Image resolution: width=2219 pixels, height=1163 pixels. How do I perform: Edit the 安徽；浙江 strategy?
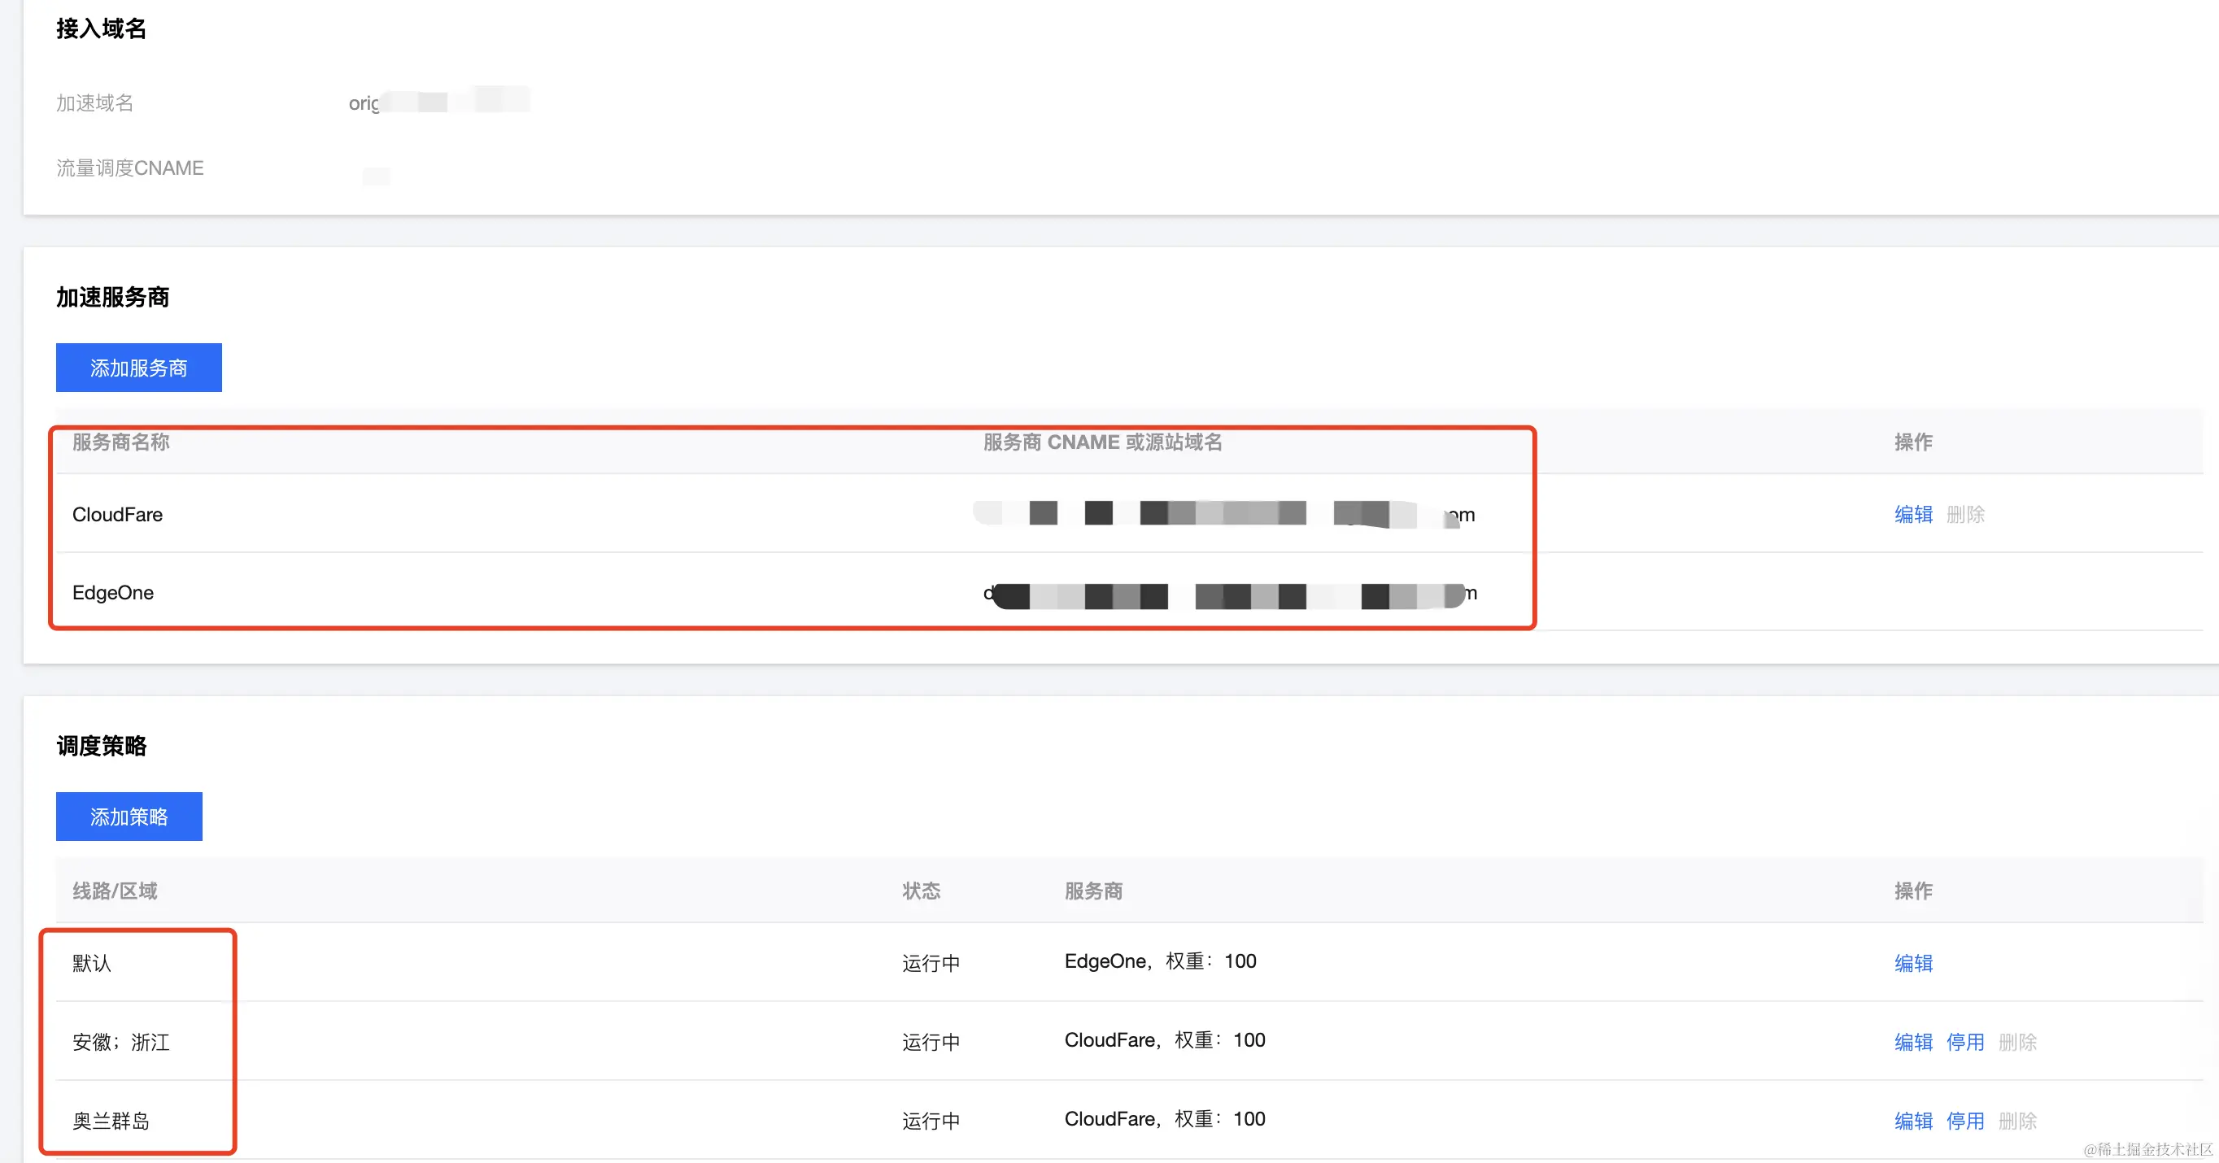tap(1913, 1043)
